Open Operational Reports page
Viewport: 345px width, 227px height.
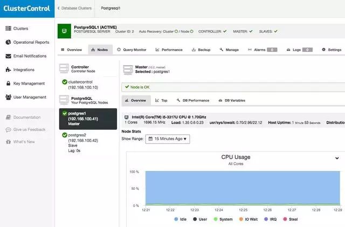click(x=31, y=42)
